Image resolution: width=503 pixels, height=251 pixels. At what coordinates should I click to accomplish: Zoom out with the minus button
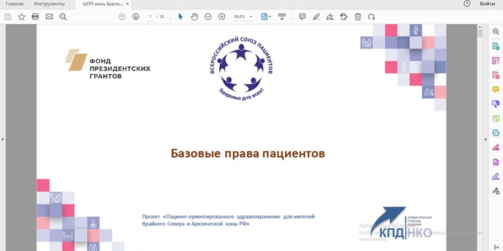tap(208, 16)
